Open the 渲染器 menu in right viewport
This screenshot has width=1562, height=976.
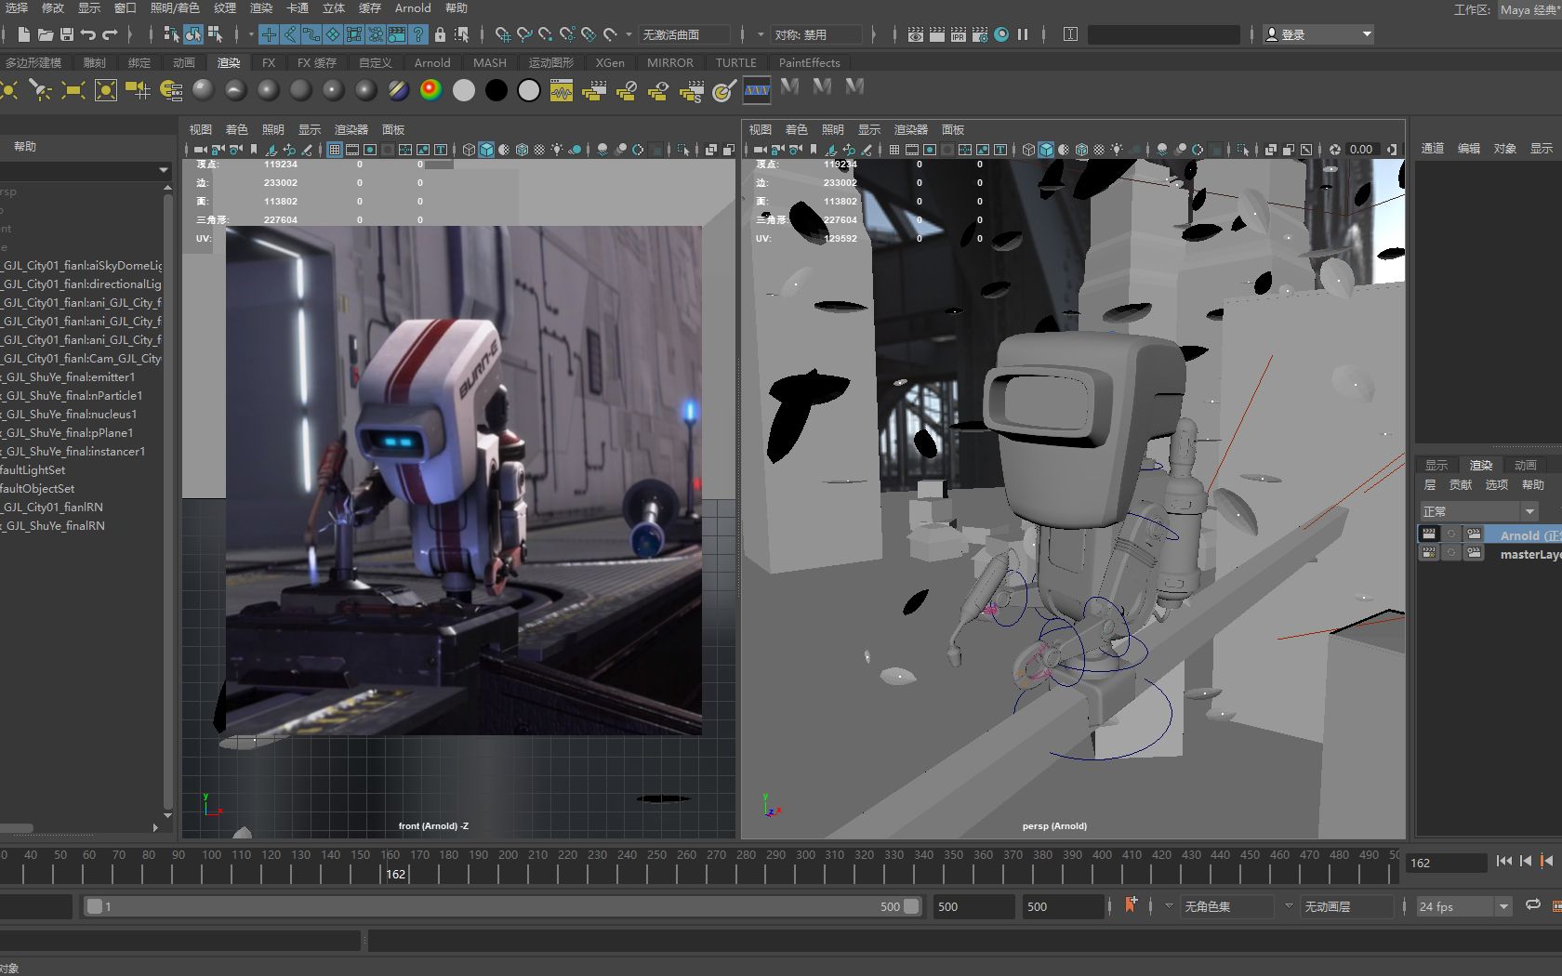[911, 129]
